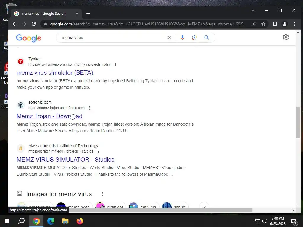Click the horizontal scrollbar thumb
303x227 pixels.
[x=160, y=210]
